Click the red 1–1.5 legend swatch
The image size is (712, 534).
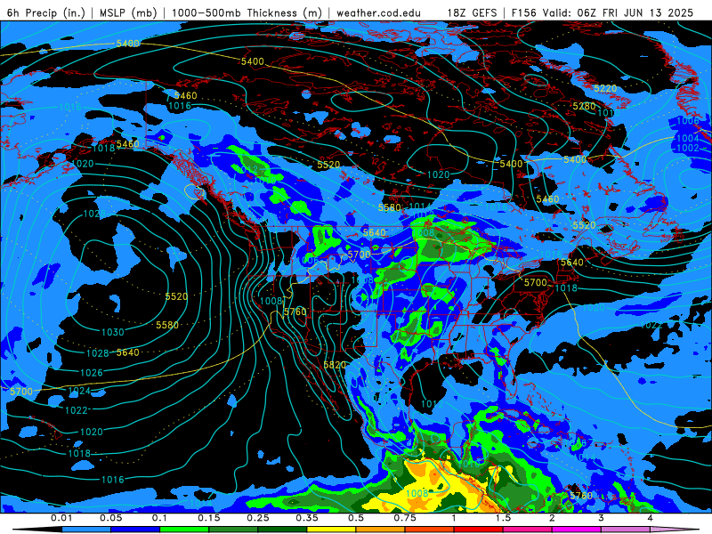[x=479, y=530]
